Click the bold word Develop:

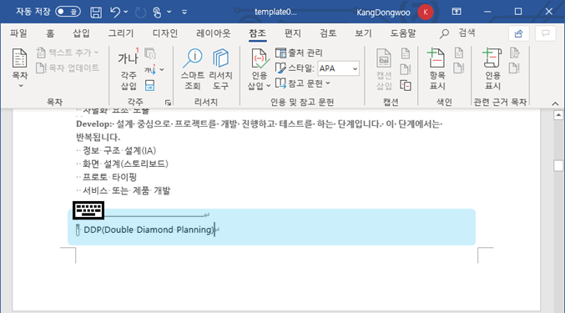[x=94, y=124]
